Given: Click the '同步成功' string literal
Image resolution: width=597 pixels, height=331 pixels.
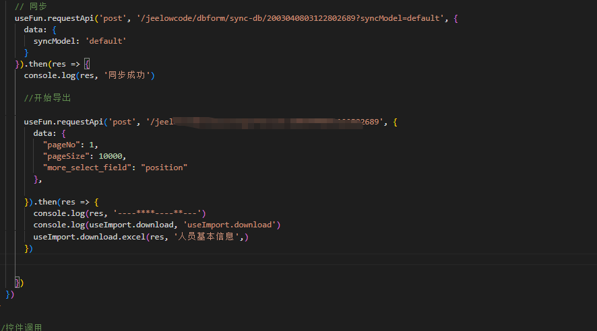Looking at the screenshot, I should (131, 75).
